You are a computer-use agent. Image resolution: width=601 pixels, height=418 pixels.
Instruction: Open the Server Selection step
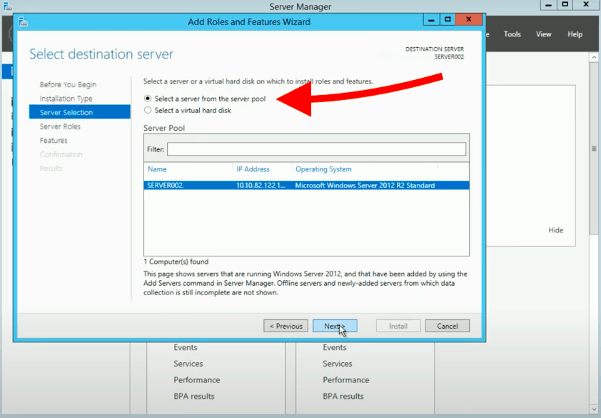tap(80, 112)
